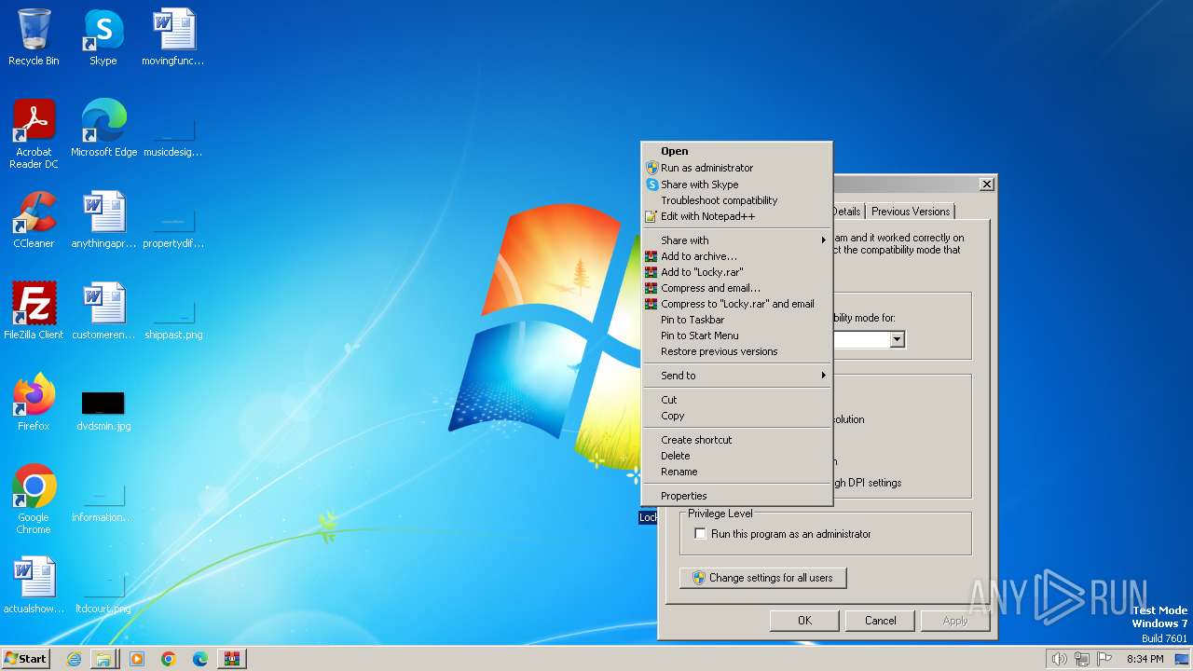This screenshot has width=1193, height=671.
Task: Launch Chrome from the taskbar
Action: (x=169, y=659)
